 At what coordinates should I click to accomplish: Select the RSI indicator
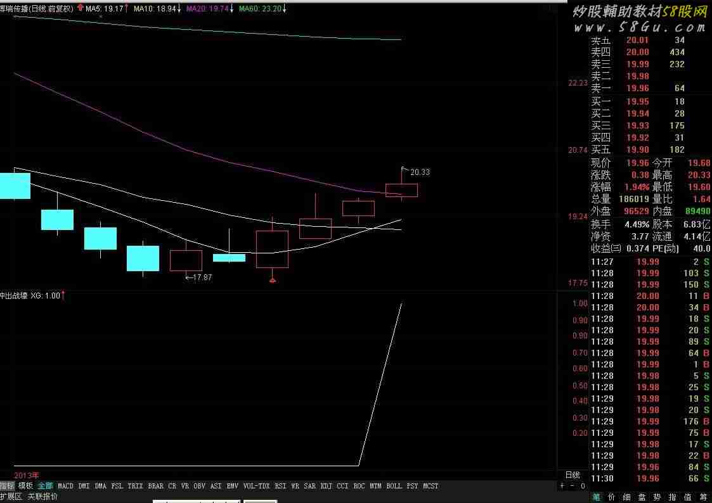coord(281,486)
